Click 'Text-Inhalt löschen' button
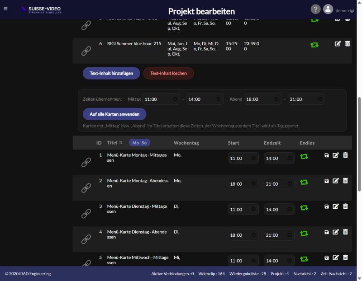The height and width of the screenshot is (281, 362). pos(168,73)
